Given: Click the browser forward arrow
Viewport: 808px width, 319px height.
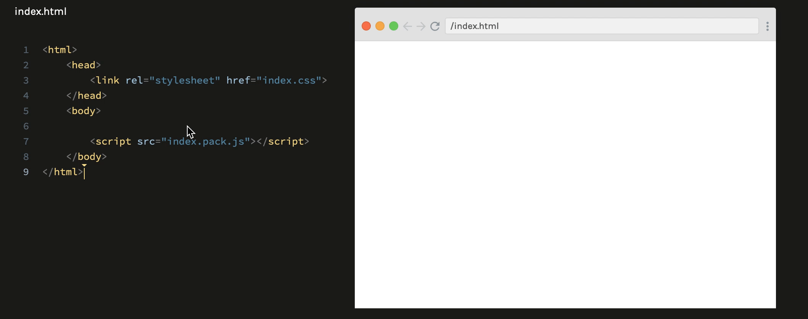Looking at the screenshot, I should pos(421,26).
